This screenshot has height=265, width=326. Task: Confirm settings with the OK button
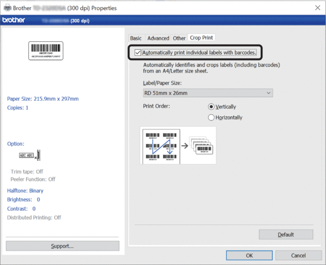(x=249, y=256)
